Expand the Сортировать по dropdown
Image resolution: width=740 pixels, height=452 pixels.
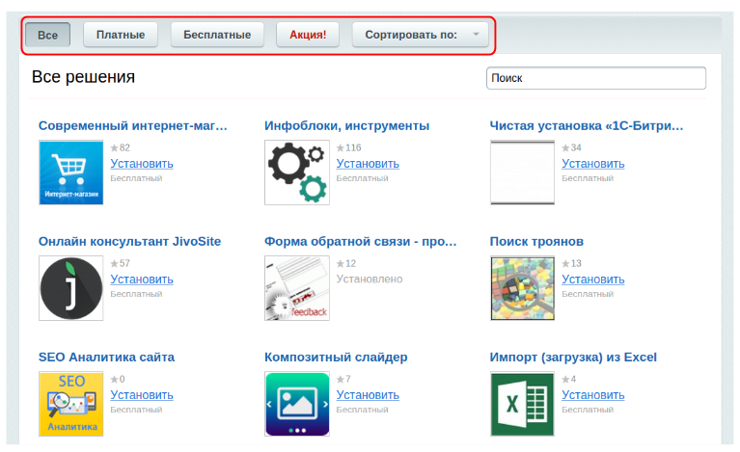pos(420,35)
